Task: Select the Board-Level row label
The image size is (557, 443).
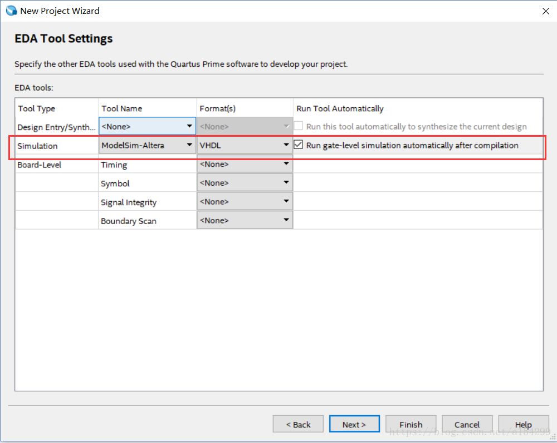Action: coord(39,165)
